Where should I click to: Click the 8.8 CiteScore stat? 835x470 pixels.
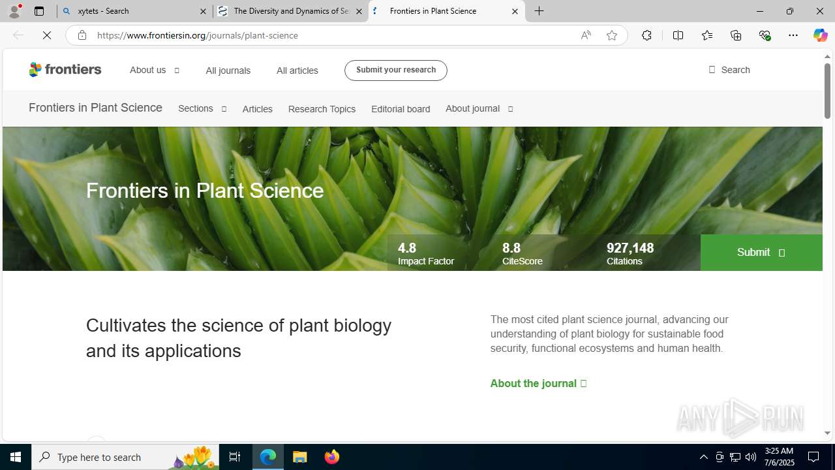(522, 253)
